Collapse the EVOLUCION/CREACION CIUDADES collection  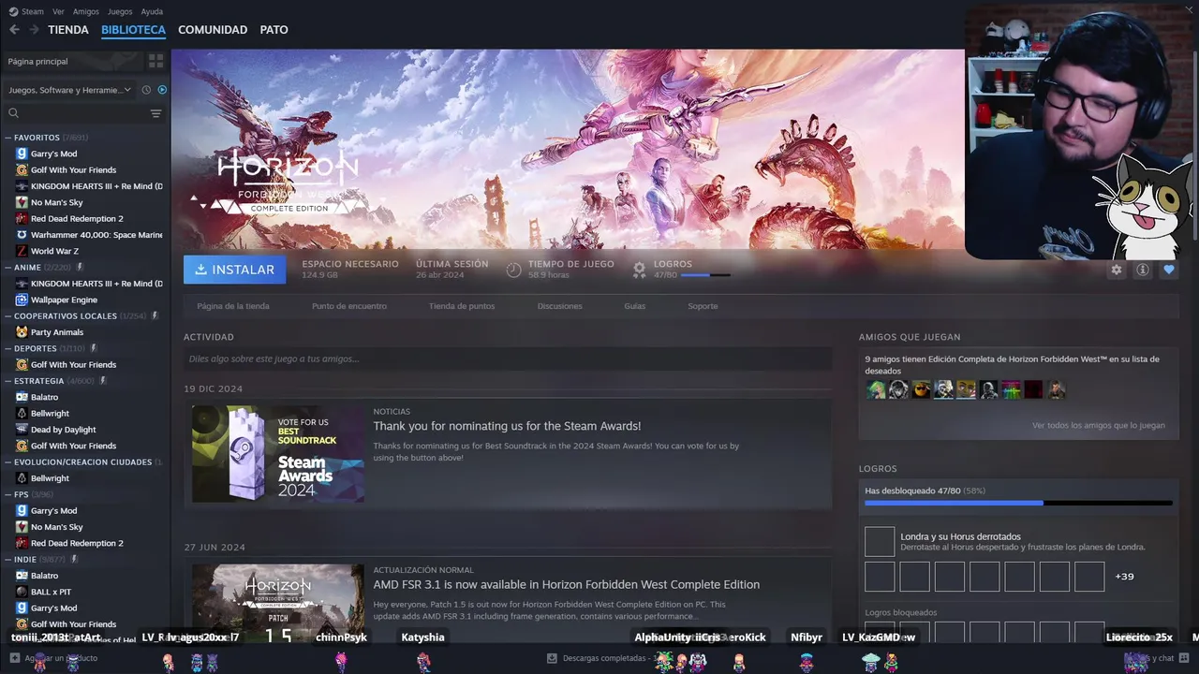[8, 462]
